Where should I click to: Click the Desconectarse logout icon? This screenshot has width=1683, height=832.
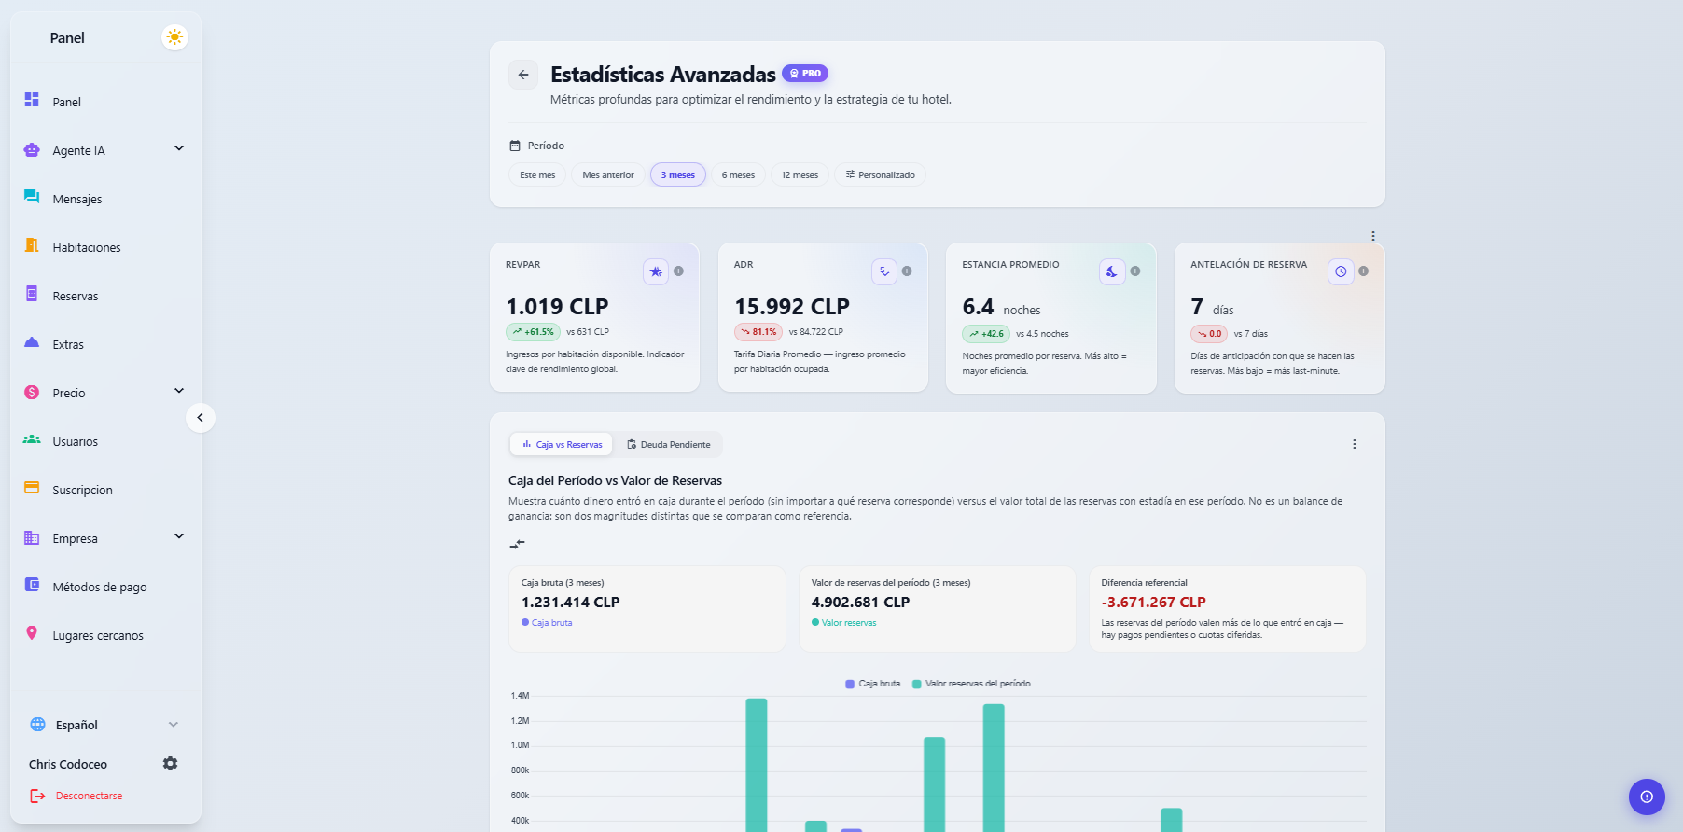point(37,796)
